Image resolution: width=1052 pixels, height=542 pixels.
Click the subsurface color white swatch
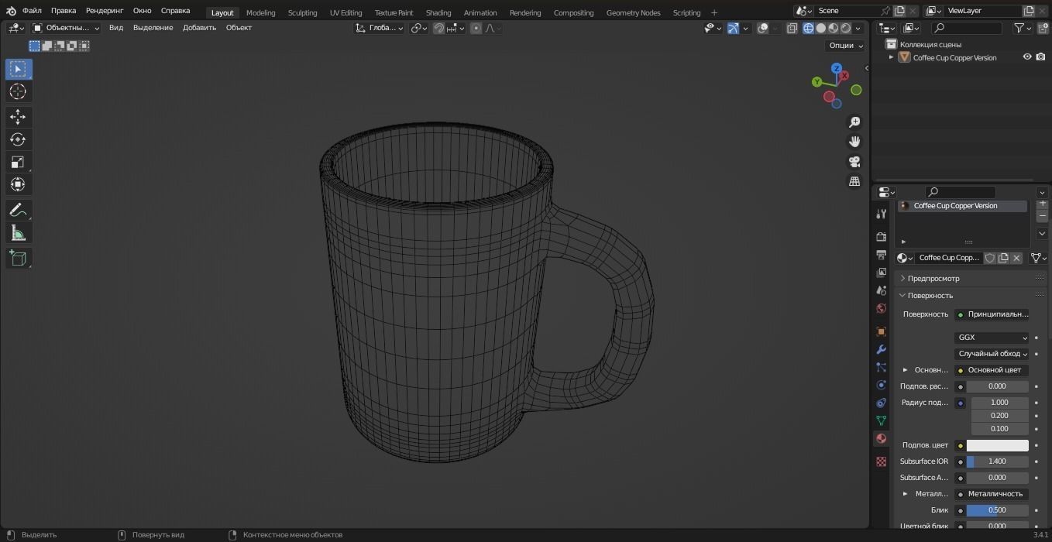[997, 445]
